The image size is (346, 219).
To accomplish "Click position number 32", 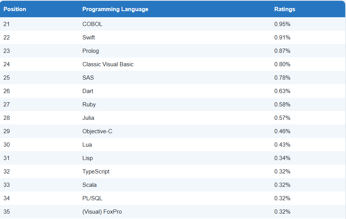I will click(x=6, y=172).
